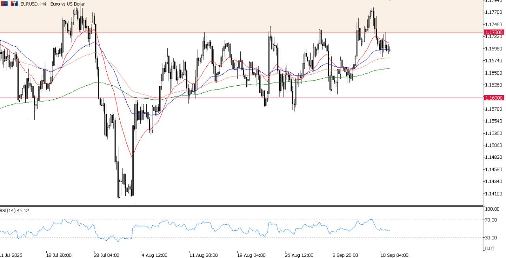Click the "EURUSD, H4: Euro vs US Dollar" chart title
506x258 pixels.
[52, 4]
